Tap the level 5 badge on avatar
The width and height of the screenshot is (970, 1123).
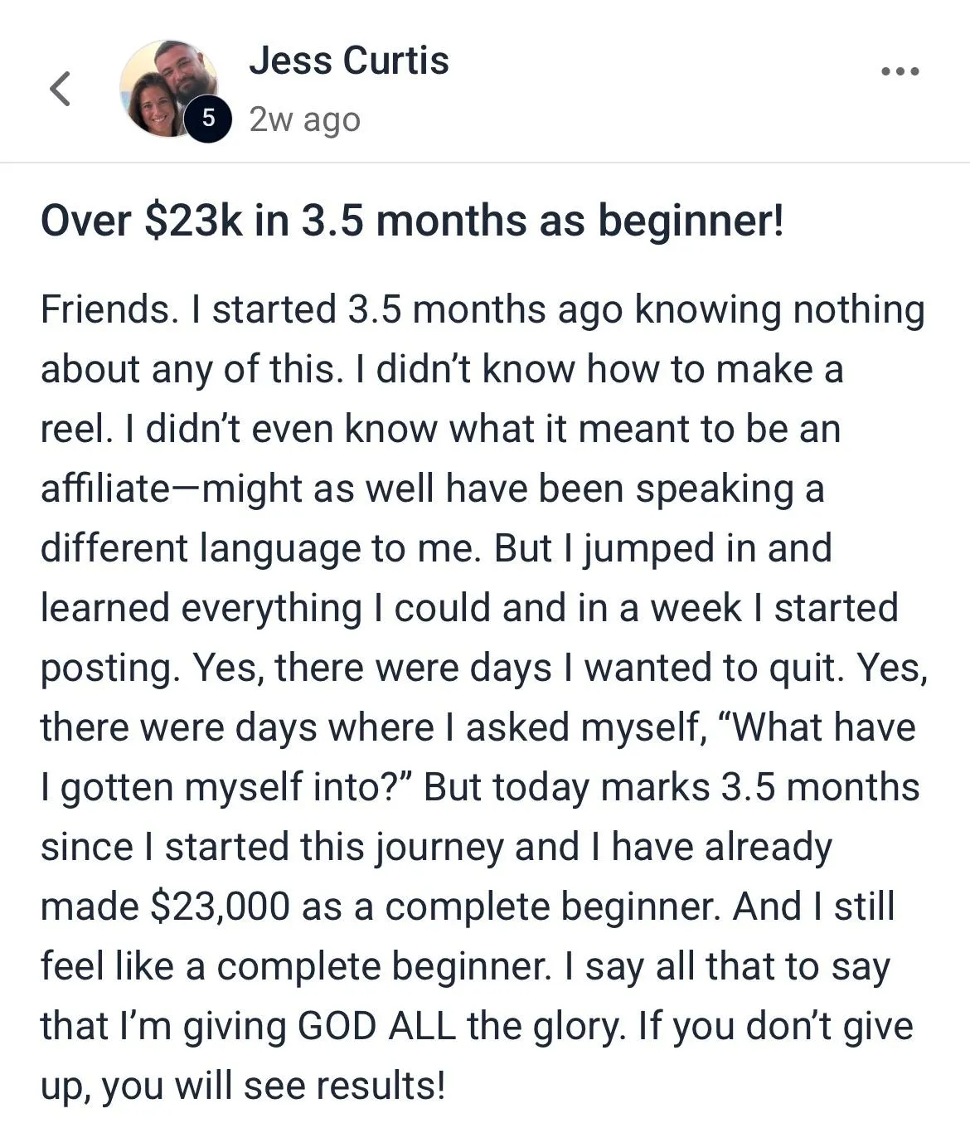point(208,119)
